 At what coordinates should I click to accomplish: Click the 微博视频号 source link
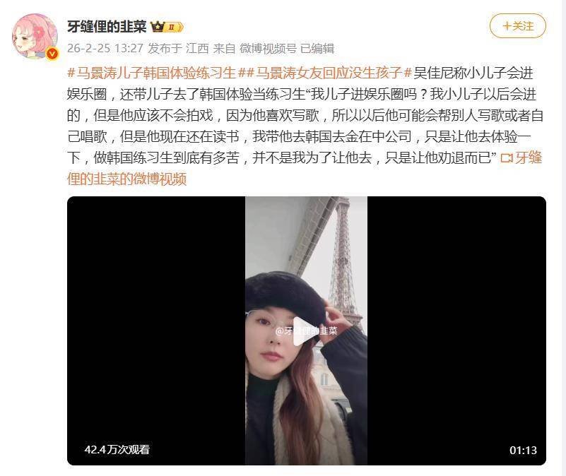[269, 48]
